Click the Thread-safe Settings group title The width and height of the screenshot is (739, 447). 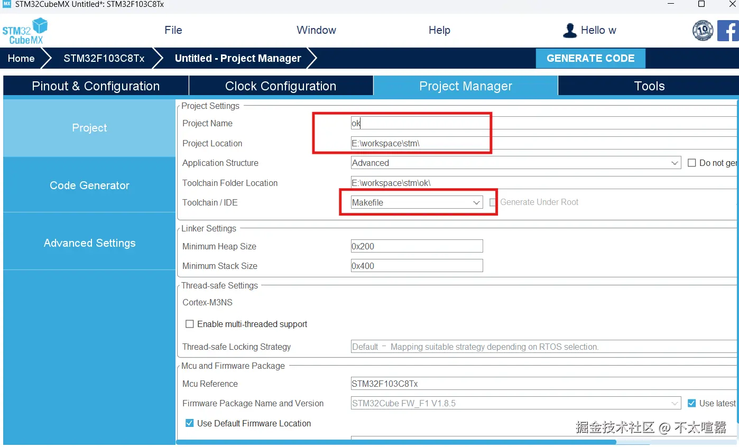click(x=219, y=285)
